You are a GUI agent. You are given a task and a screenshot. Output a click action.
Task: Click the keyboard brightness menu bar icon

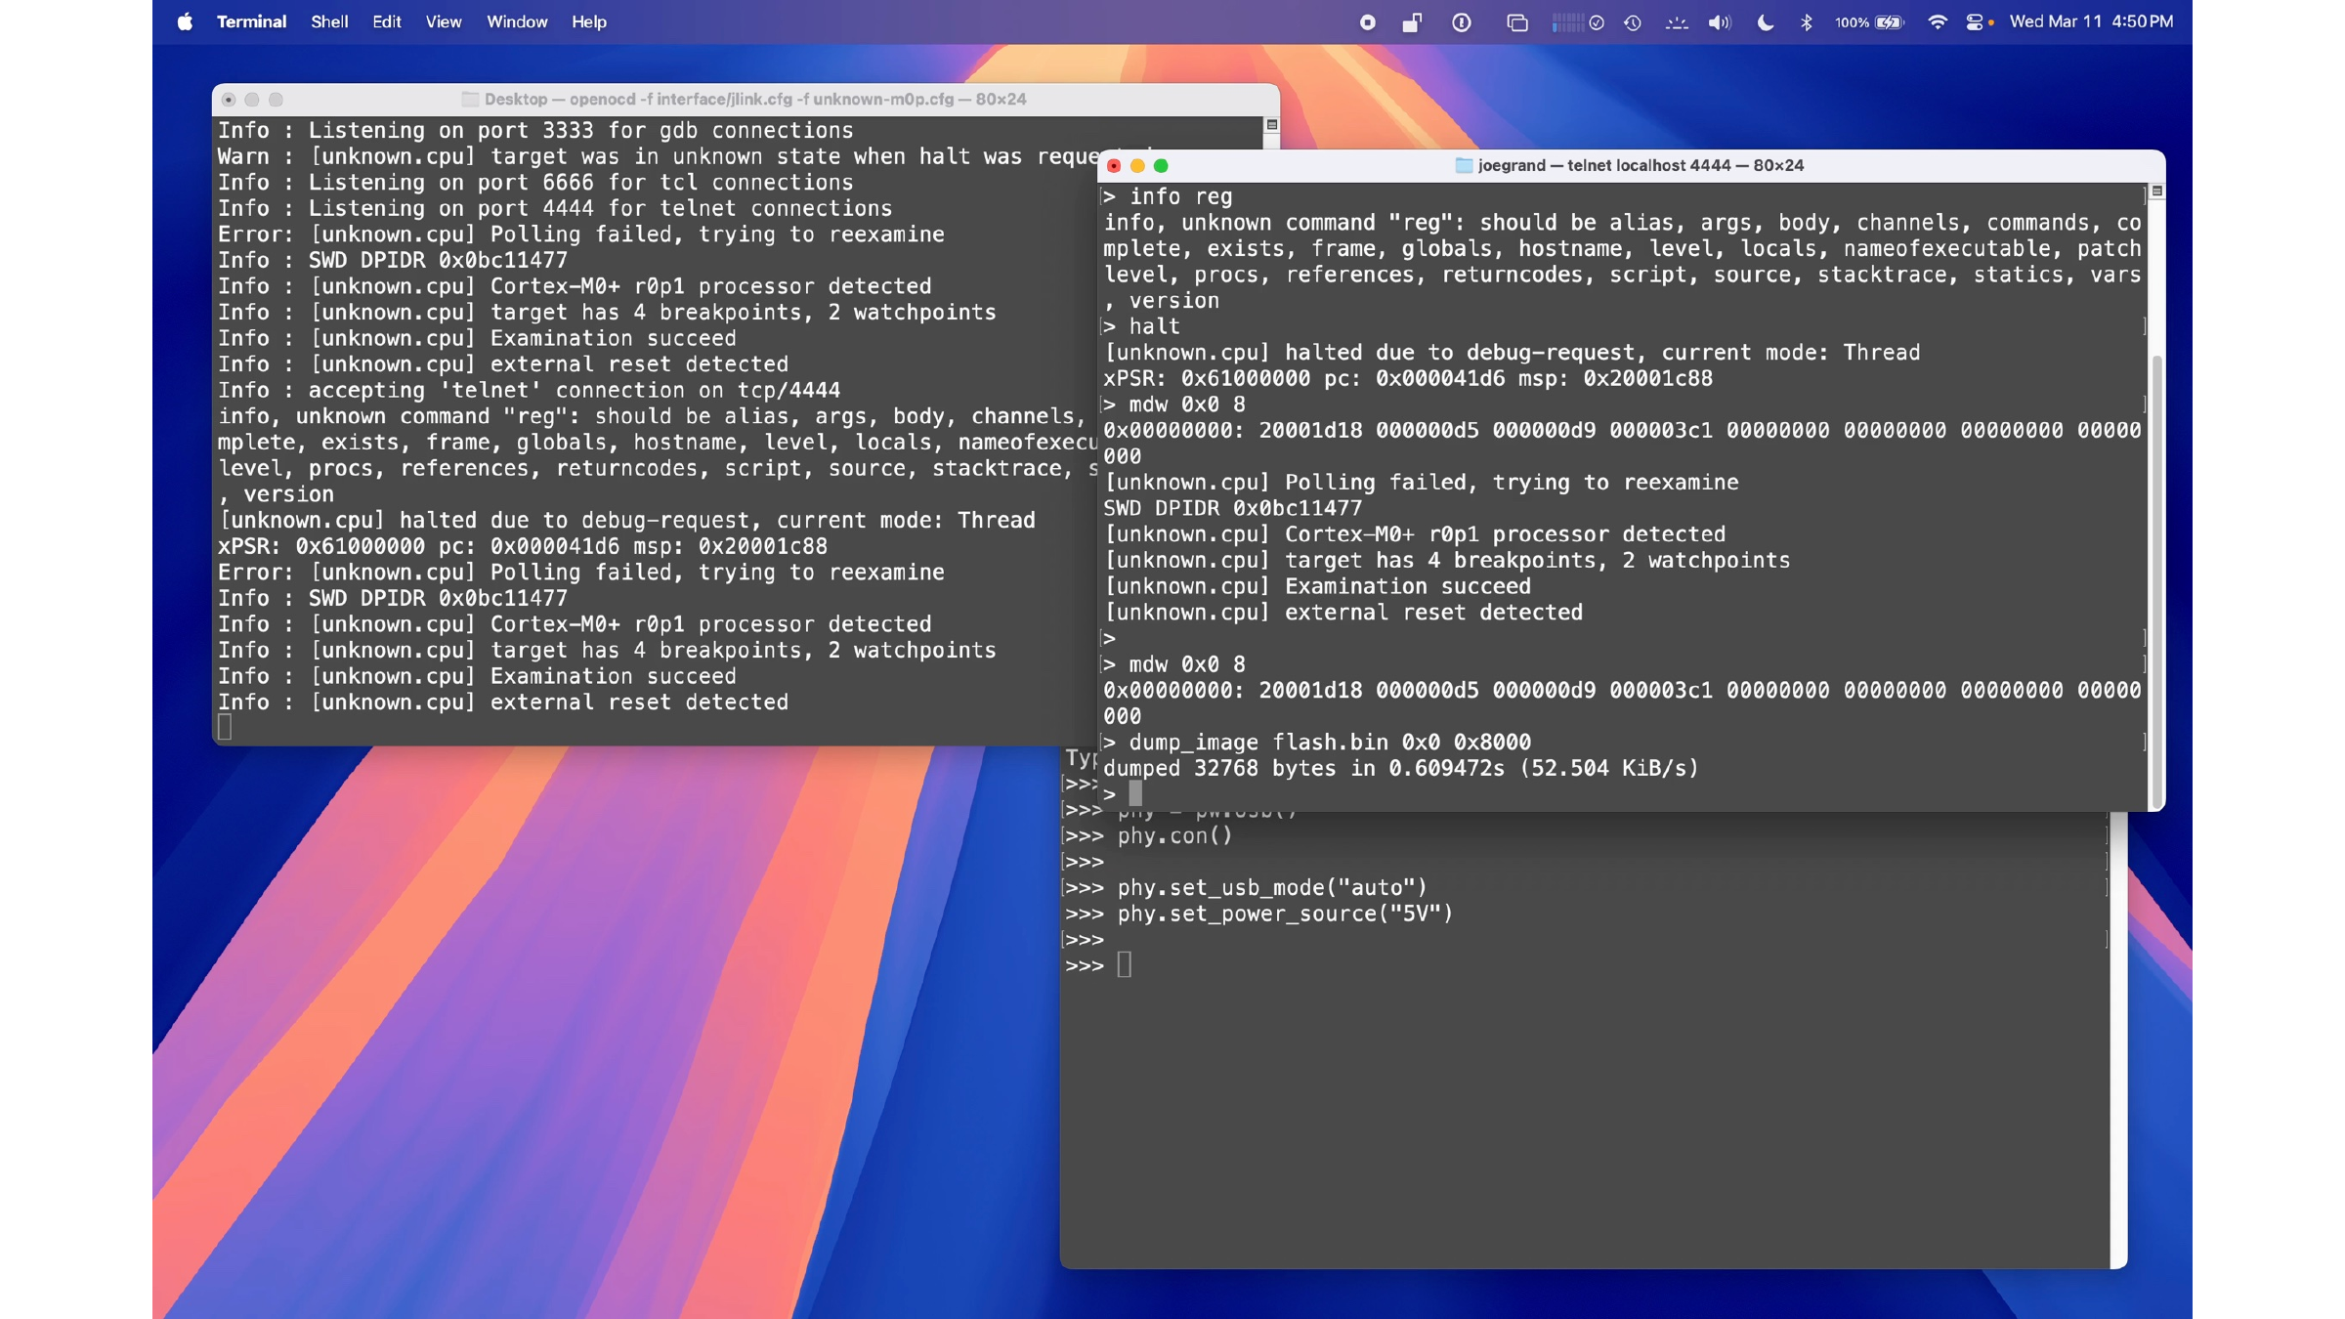1677,22
